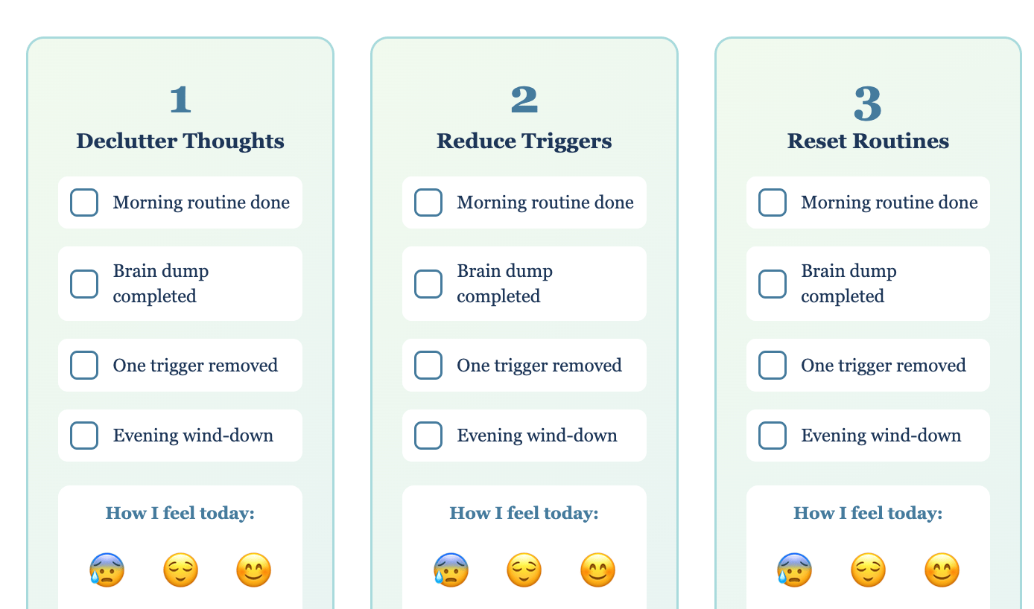Pick relieved emoji in Reset Routines card
Viewport: 1034px width, 609px height.
click(869, 570)
